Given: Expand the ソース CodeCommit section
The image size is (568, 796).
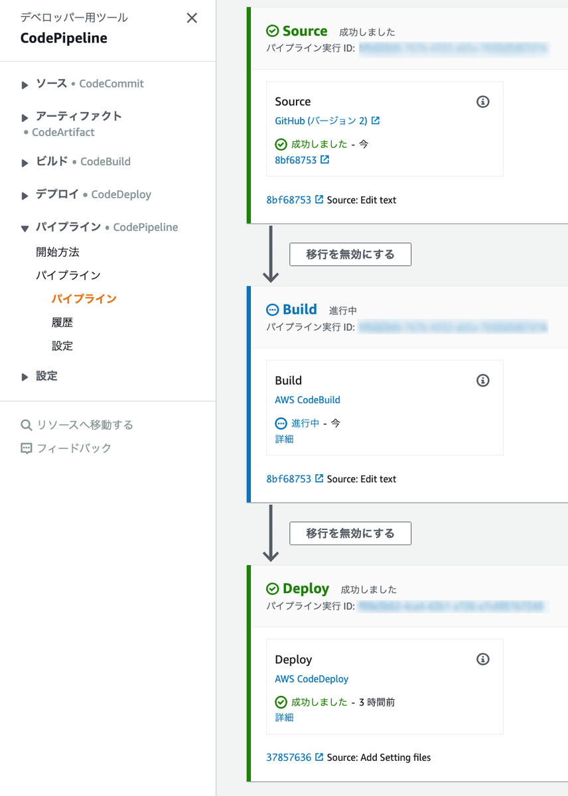Looking at the screenshot, I should 25,85.
